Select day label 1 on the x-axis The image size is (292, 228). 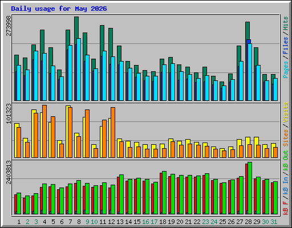pyautogui.click(x=19, y=222)
